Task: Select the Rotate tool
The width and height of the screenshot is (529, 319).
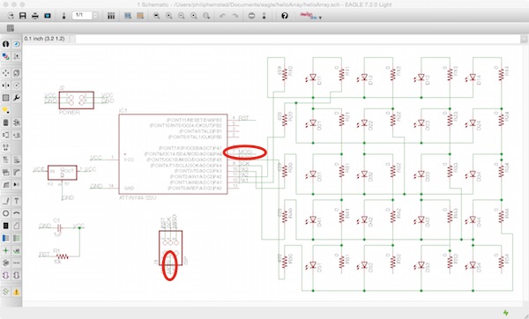Action: (x=16, y=85)
